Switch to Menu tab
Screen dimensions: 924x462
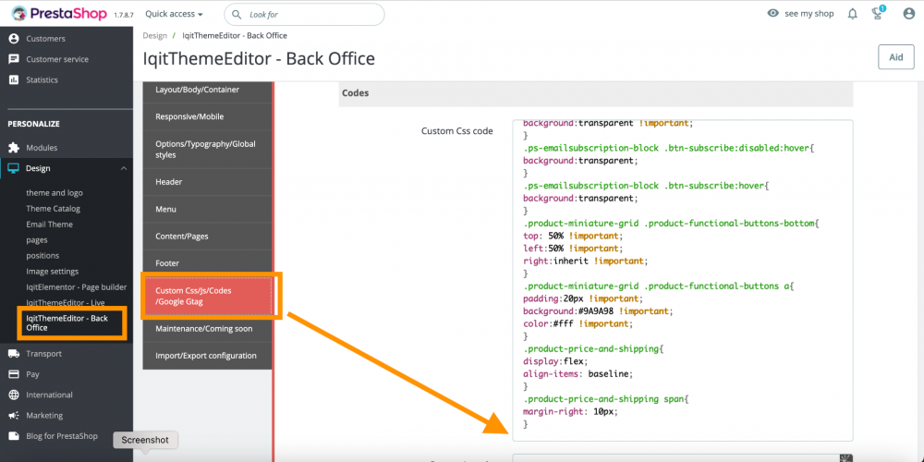pos(207,209)
